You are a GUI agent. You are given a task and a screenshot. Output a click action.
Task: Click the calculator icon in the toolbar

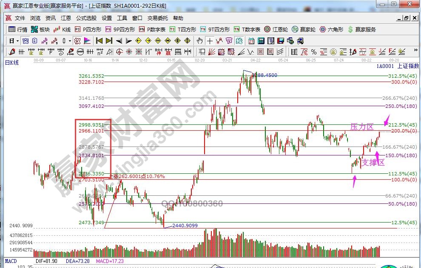(x=261, y=41)
